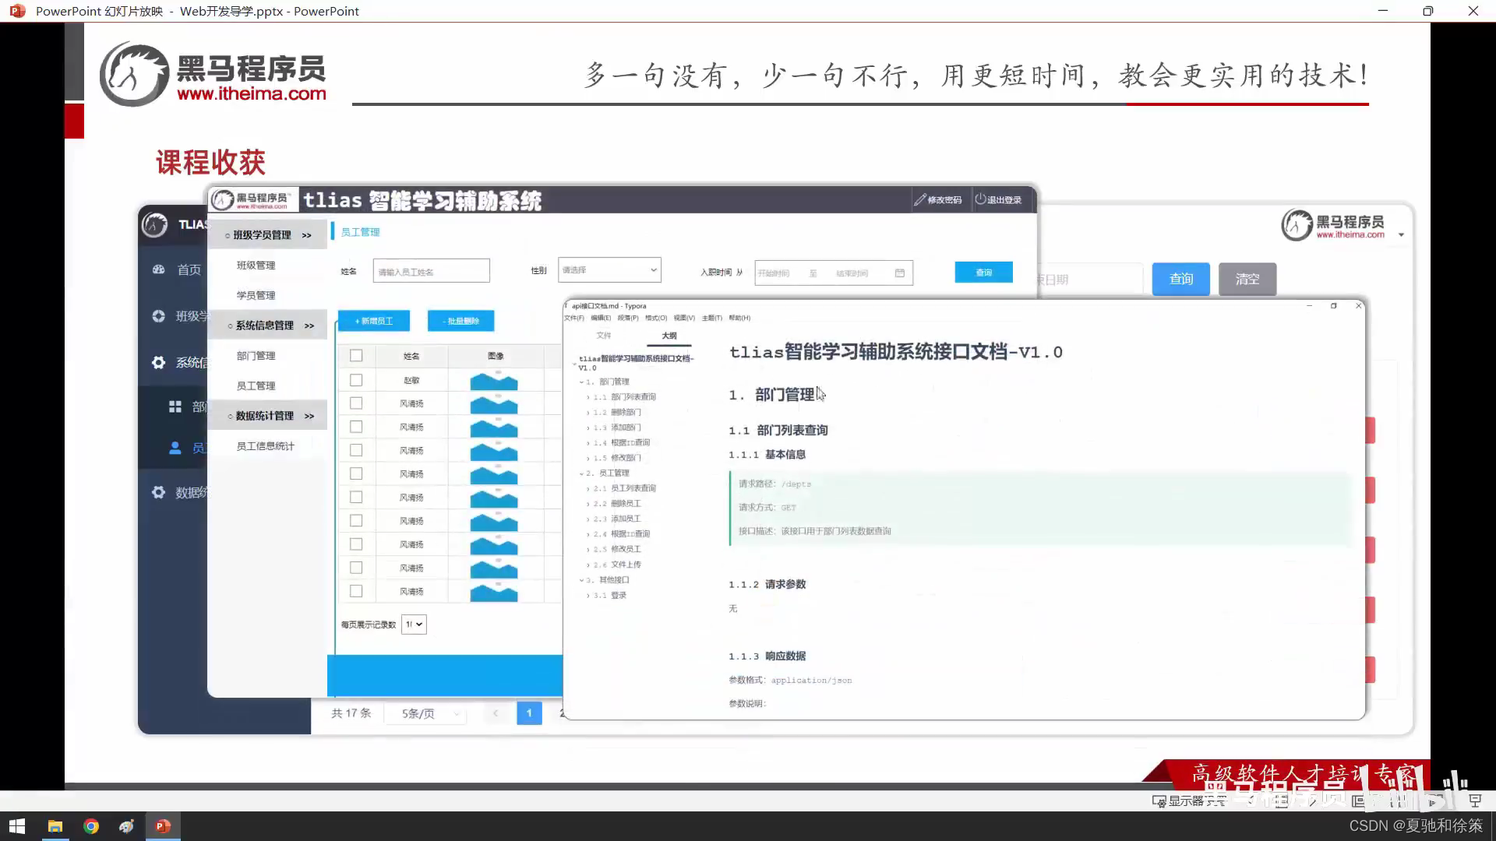Click the calendar icon in 入职时间 field
This screenshot has height=841, width=1496.
pos(900,273)
